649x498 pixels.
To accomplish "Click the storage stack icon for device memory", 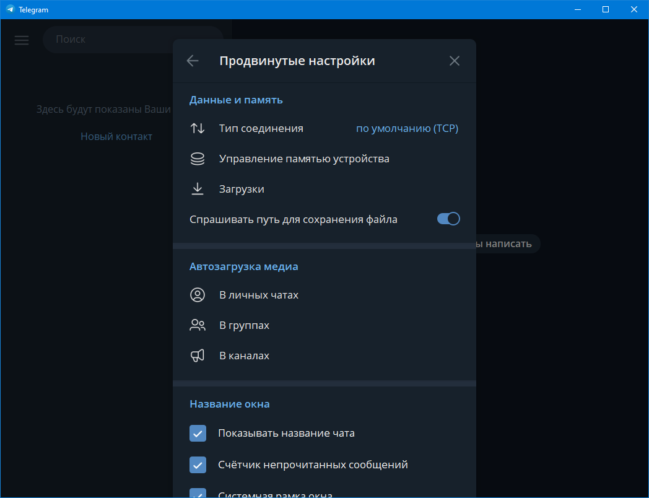I will click(x=198, y=159).
